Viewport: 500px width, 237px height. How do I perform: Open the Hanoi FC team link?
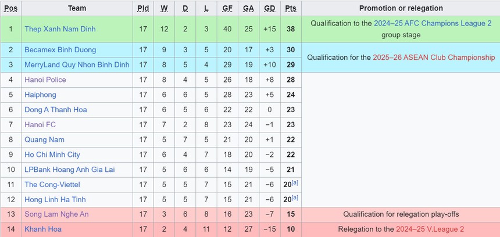(x=40, y=124)
